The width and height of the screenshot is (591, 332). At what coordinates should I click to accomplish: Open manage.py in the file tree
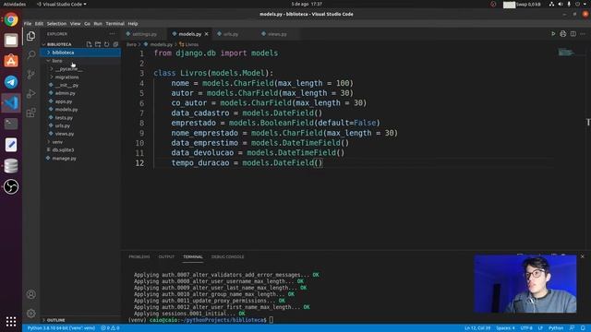(80, 159)
